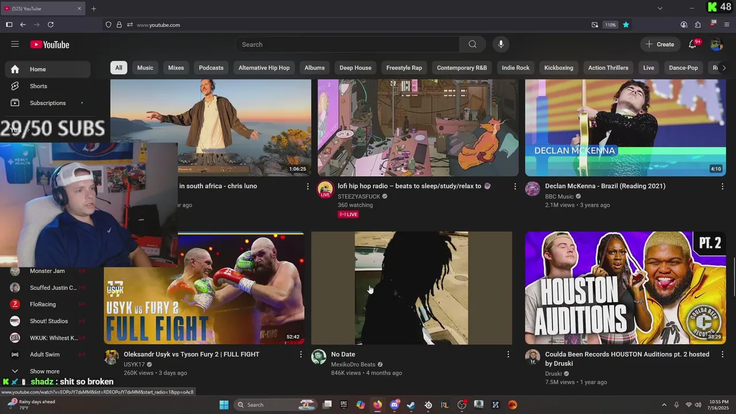The width and height of the screenshot is (736, 414).
Task: Open Druski channel avatar
Action: (533, 357)
